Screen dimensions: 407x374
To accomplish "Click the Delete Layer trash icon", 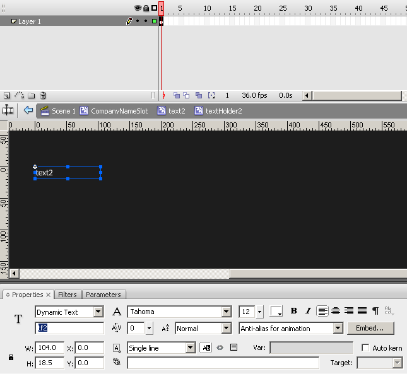I will (x=43, y=96).
